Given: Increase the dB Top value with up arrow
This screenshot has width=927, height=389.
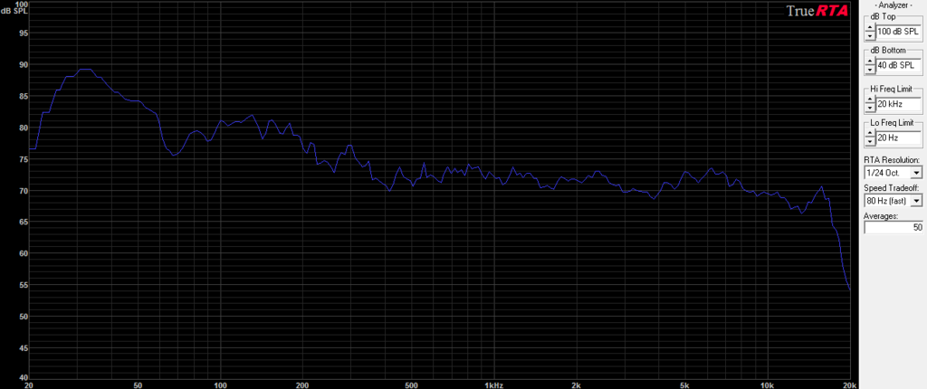Looking at the screenshot, I should (x=869, y=28).
